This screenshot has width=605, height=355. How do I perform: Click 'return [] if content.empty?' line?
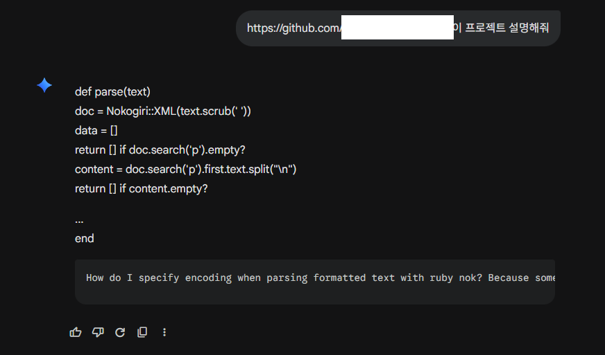click(141, 188)
